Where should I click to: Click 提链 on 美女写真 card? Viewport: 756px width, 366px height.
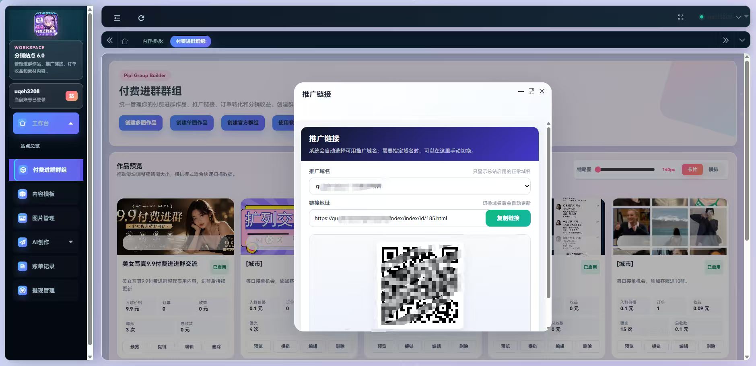[x=162, y=346]
